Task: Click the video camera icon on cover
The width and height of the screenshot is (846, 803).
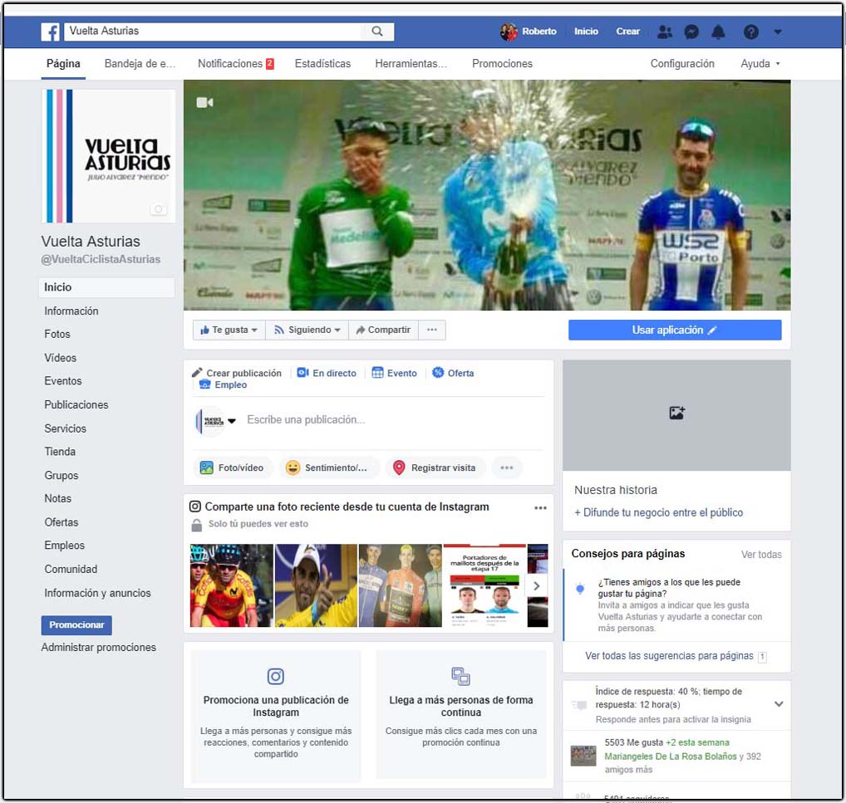Action: [204, 102]
